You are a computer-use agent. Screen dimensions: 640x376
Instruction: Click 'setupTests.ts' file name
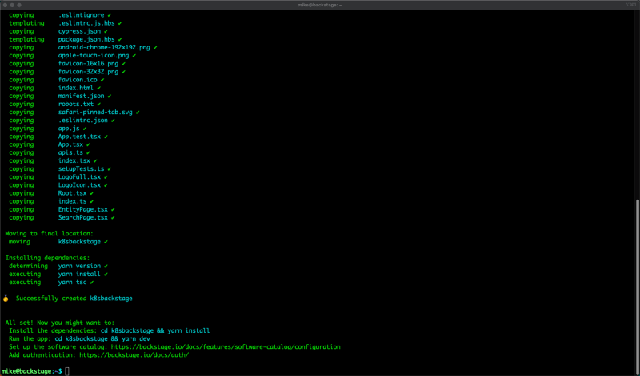coord(82,169)
